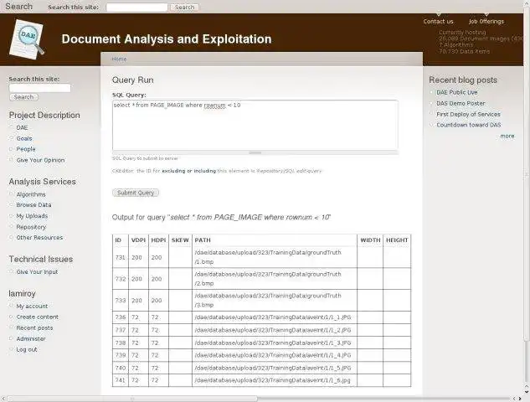This screenshot has height=402, width=530.
Task: Select path ending 1_1.JPG
Action: click(273, 317)
